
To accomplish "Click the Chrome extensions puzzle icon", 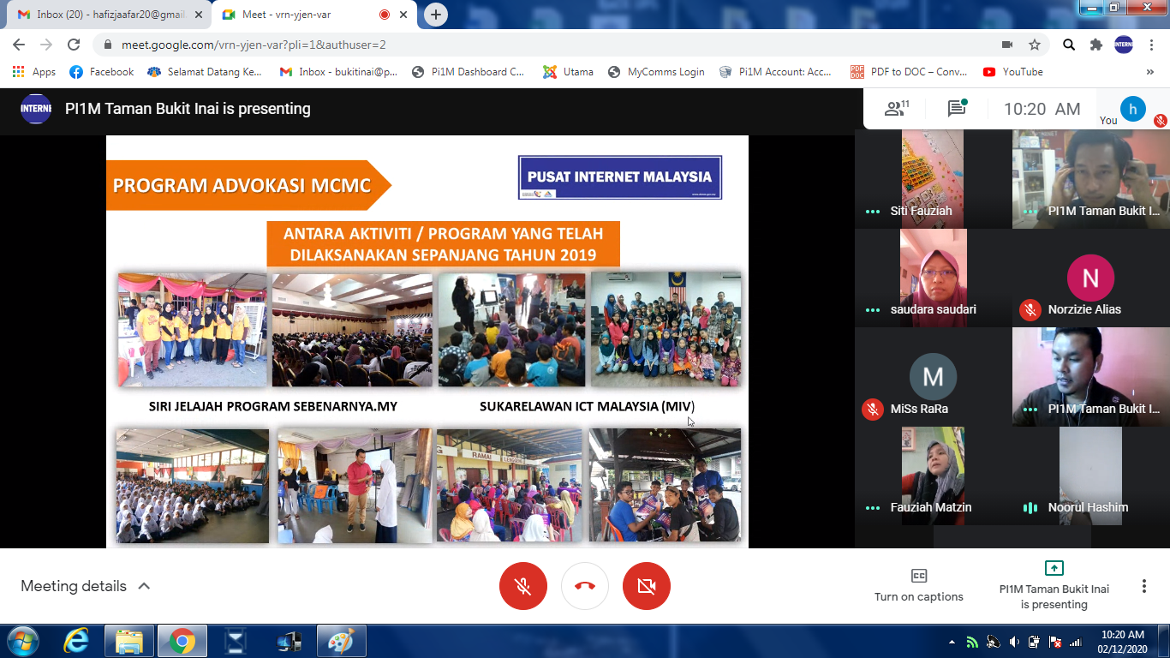I will [x=1095, y=45].
